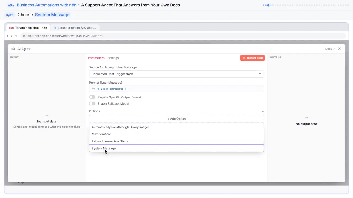Image resolution: width=353 pixels, height=198 pixels.
Task: Pick the Max Iterations option
Action: (x=176, y=134)
